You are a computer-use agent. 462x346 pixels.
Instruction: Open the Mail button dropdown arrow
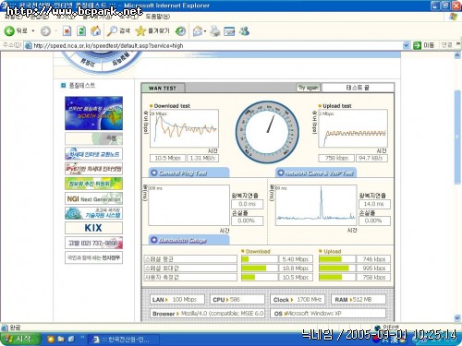[205, 31]
